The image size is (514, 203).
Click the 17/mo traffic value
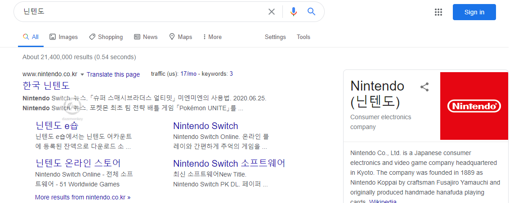(x=188, y=74)
